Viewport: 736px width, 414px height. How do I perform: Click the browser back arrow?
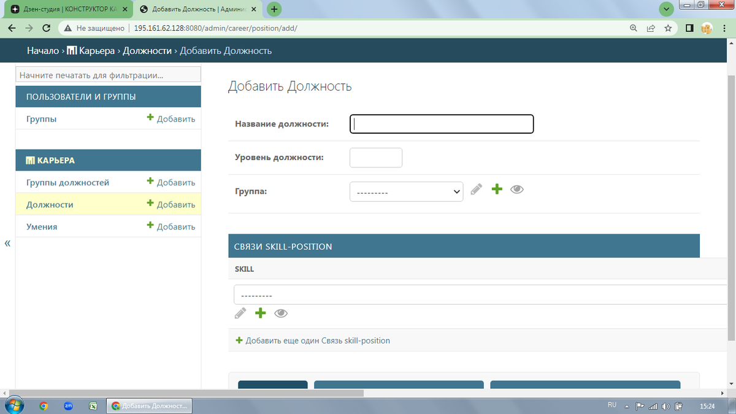click(x=12, y=28)
